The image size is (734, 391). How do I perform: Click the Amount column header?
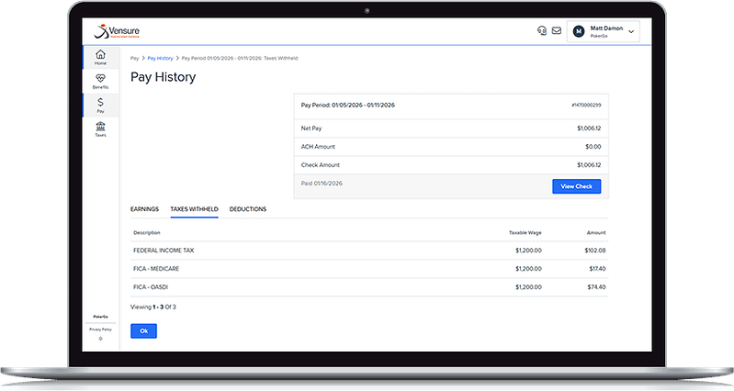click(596, 233)
